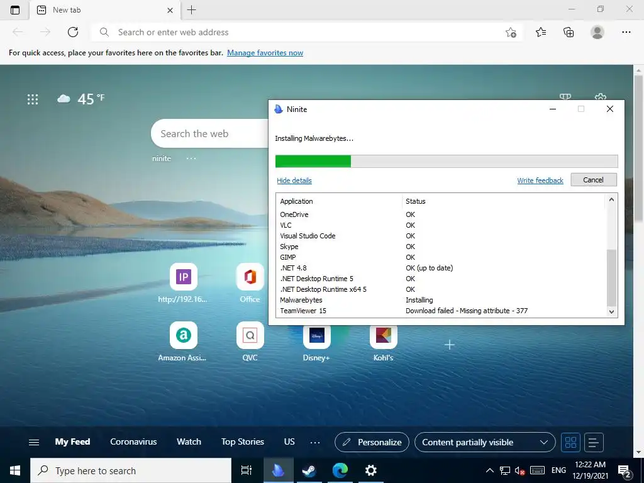Click the Write feedback link
The height and width of the screenshot is (483, 644).
[x=540, y=180]
